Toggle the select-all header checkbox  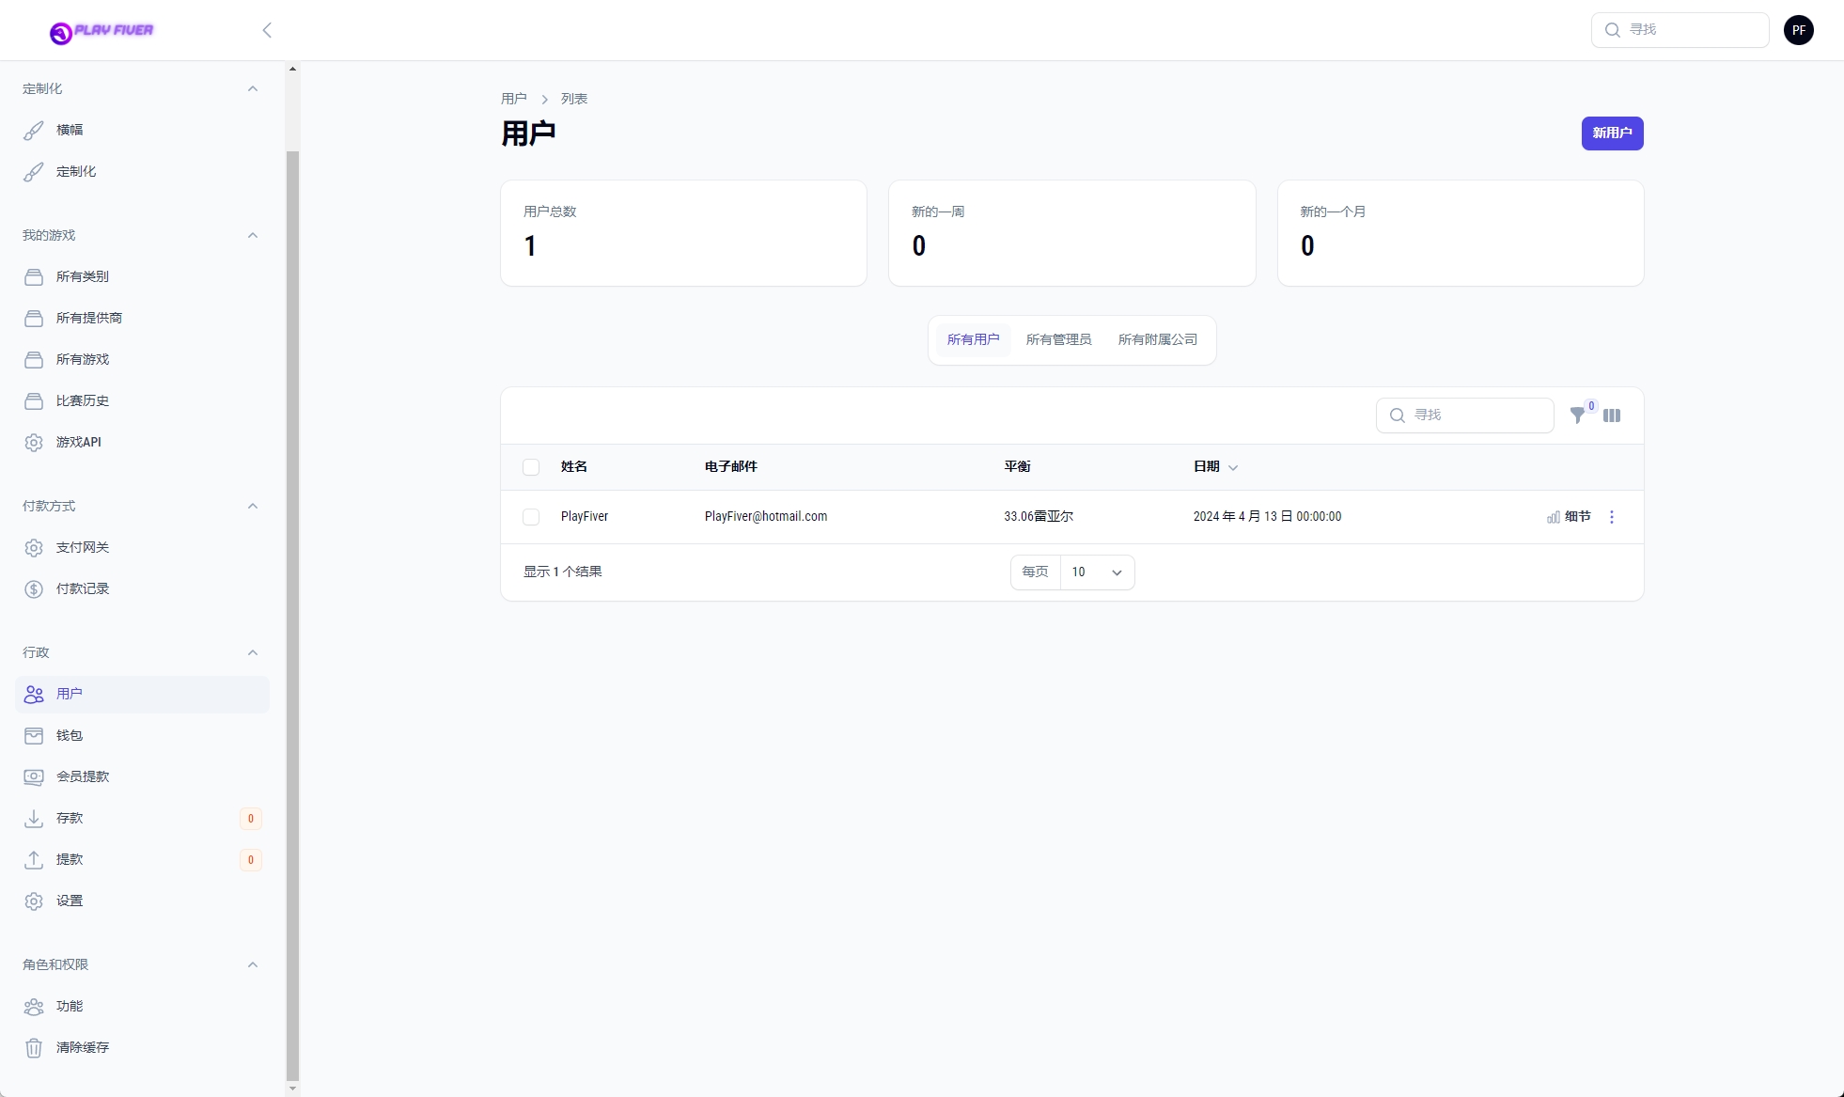531,467
